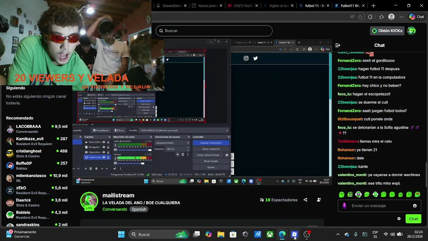The image size is (428, 241).
Task: Open Microsoft Edge from taskbar
Action: click(x=282, y=234)
